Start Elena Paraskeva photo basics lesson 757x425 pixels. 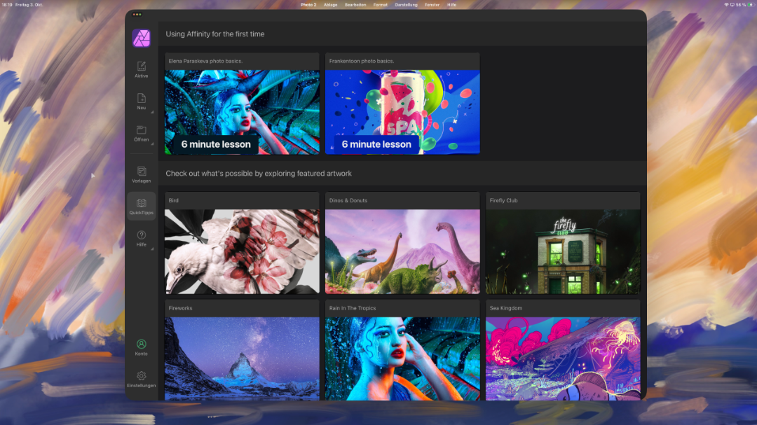(x=242, y=112)
